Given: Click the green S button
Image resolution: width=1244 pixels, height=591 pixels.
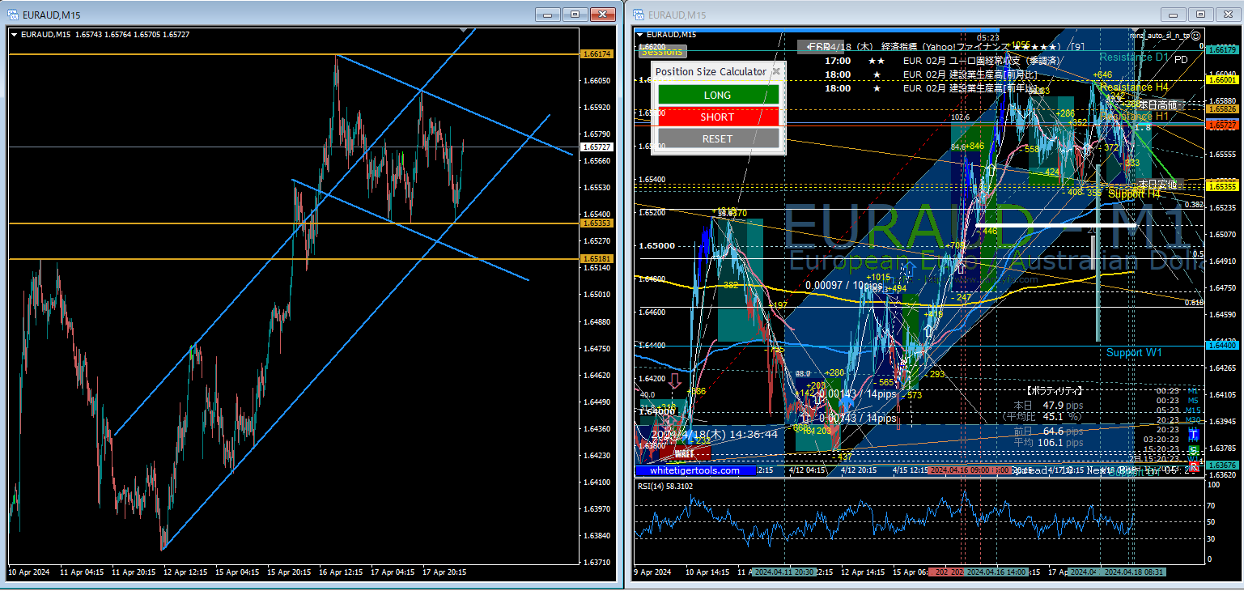Looking at the screenshot, I should click(1194, 450).
